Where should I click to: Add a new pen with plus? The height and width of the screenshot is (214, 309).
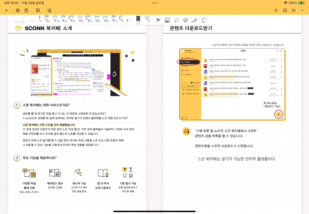[x=128, y=20]
